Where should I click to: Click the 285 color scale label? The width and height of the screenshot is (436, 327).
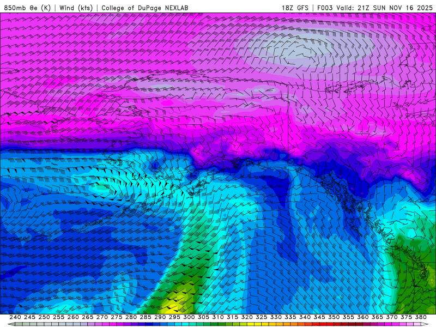pyautogui.click(x=146, y=317)
